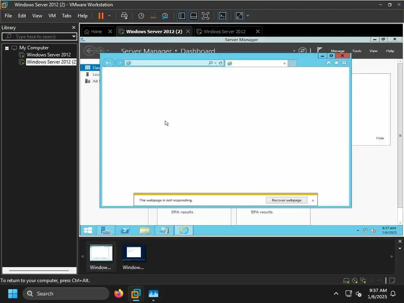Click Internet Explorer on guest taskbar
This screenshot has width=404, height=303.
tap(184, 230)
